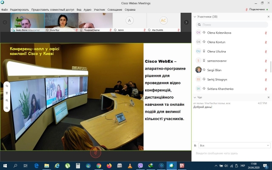Viewport: 272px width, 170px height.
Task: Click the top icon of the slide view toolbar
Action: (7, 86)
